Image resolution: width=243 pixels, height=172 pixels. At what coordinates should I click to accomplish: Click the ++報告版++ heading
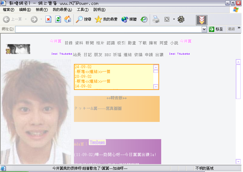pyautogui.click(x=117, y=98)
